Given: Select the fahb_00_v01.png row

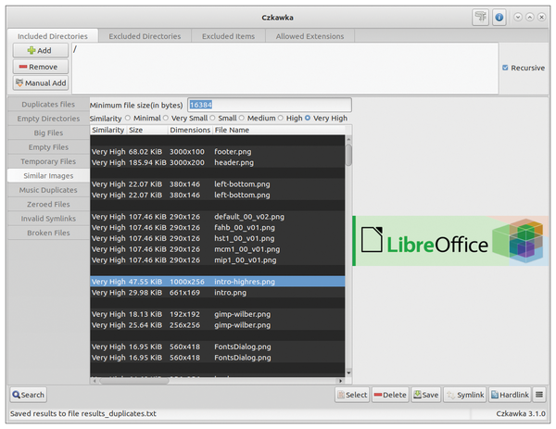Looking at the screenshot, I should (x=218, y=228).
